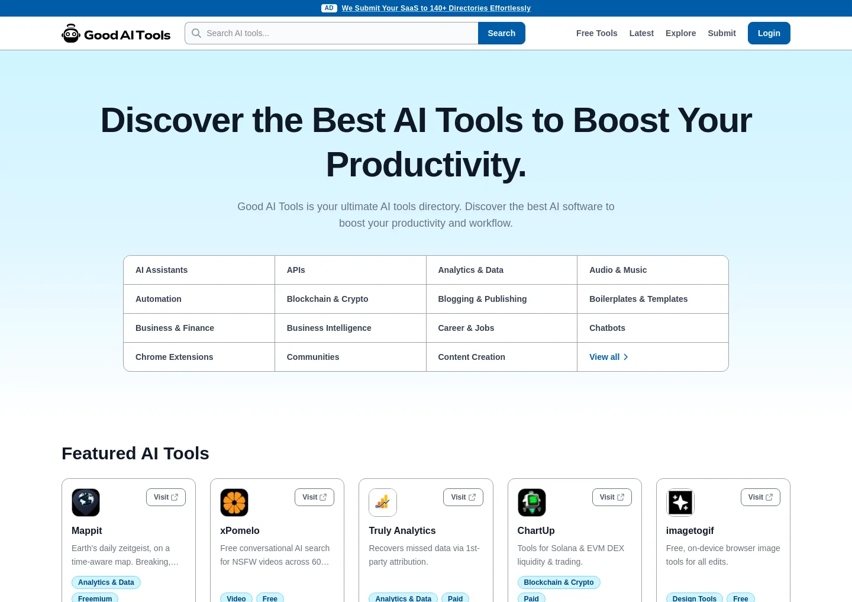Click the Freemium tag on Mappit card
Screen dimensions: 852x602
[x=95, y=598]
